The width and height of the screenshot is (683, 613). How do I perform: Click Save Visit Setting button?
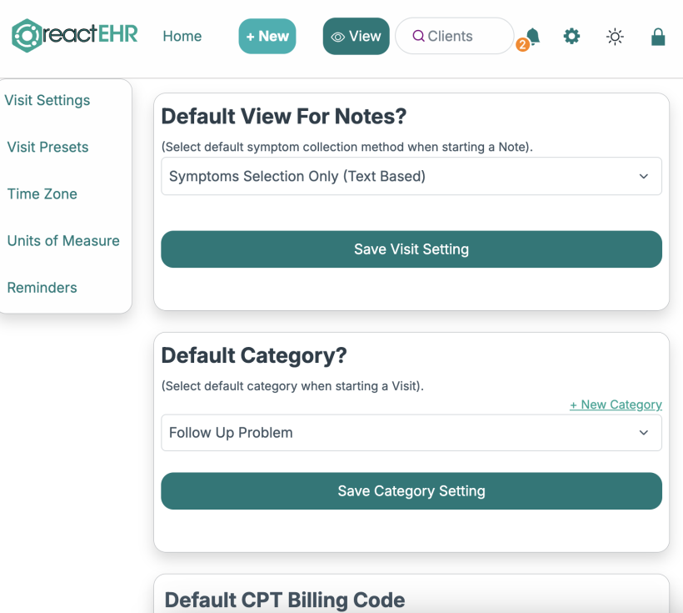411,249
